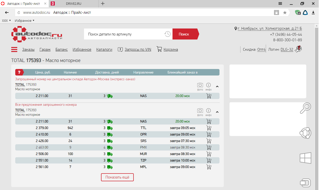Click the blue triangle extension icon
The image size is (320, 190).
pos(305,12)
